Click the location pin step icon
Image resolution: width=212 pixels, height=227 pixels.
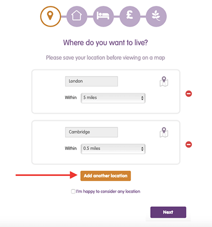point(50,16)
